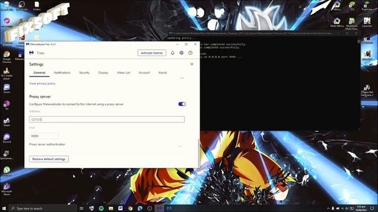Open the Epic Games desktop icon

(x=6, y=155)
